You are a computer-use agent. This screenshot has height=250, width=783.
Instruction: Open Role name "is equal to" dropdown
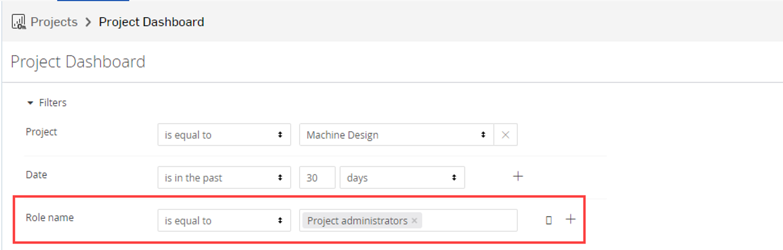(224, 221)
